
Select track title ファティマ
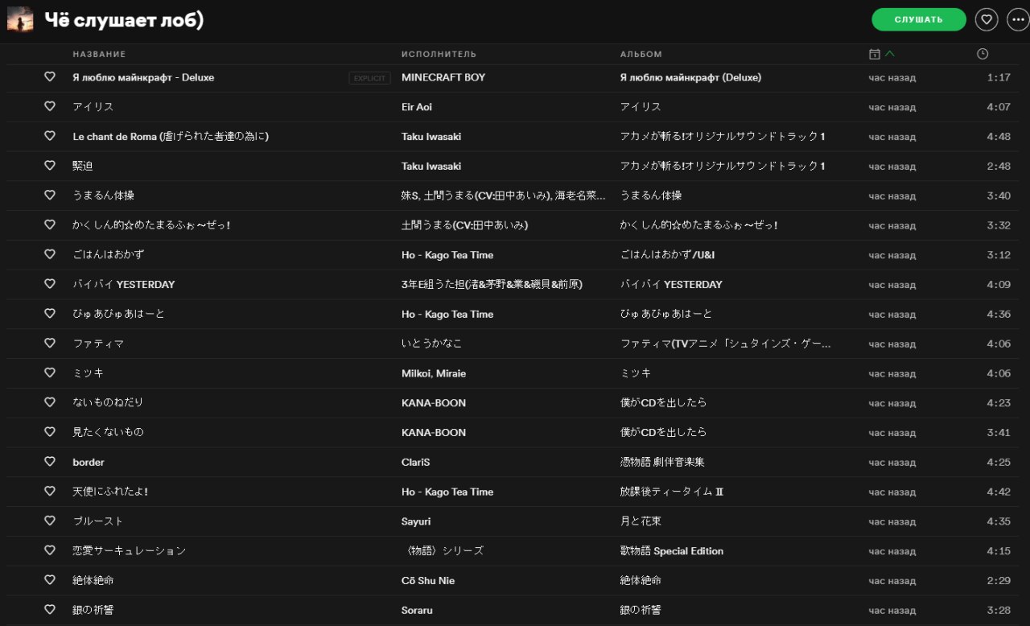click(x=98, y=344)
